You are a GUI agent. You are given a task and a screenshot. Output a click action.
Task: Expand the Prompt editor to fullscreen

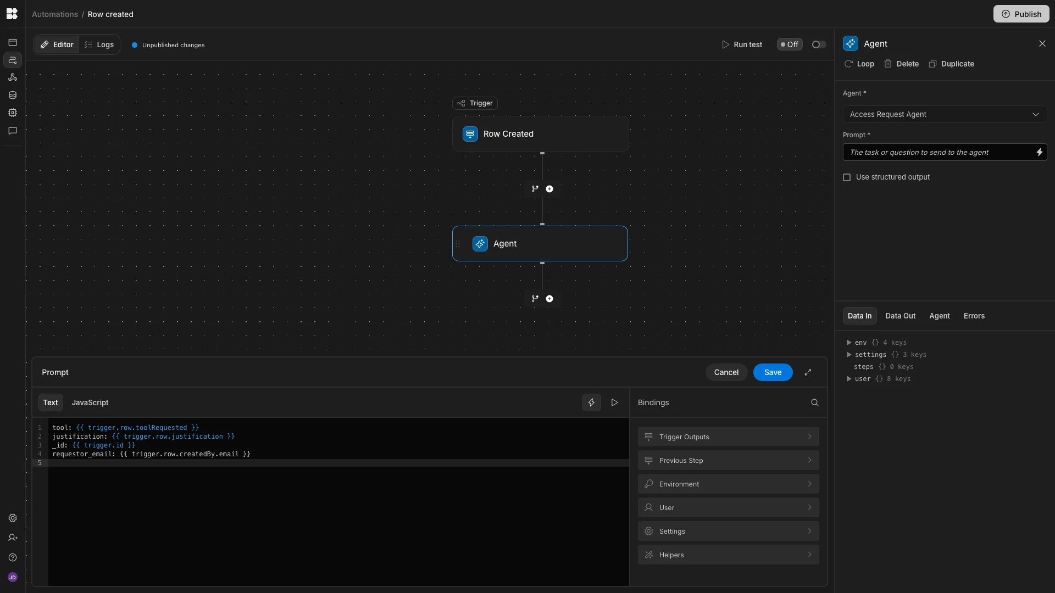pyautogui.click(x=808, y=372)
